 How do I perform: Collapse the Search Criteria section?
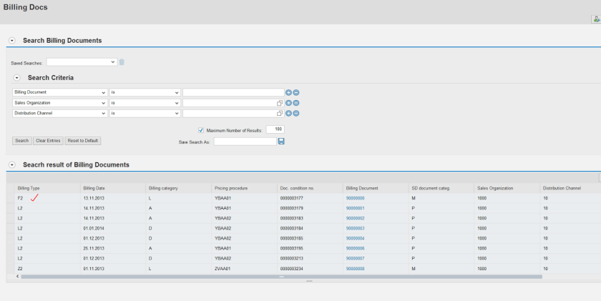click(x=16, y=77)
